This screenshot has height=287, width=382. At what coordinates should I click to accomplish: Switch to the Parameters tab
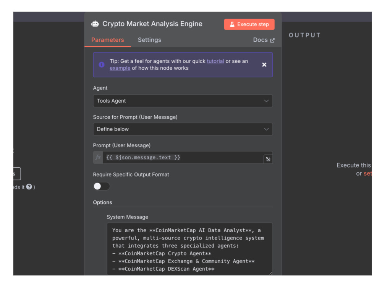(107, 40)
